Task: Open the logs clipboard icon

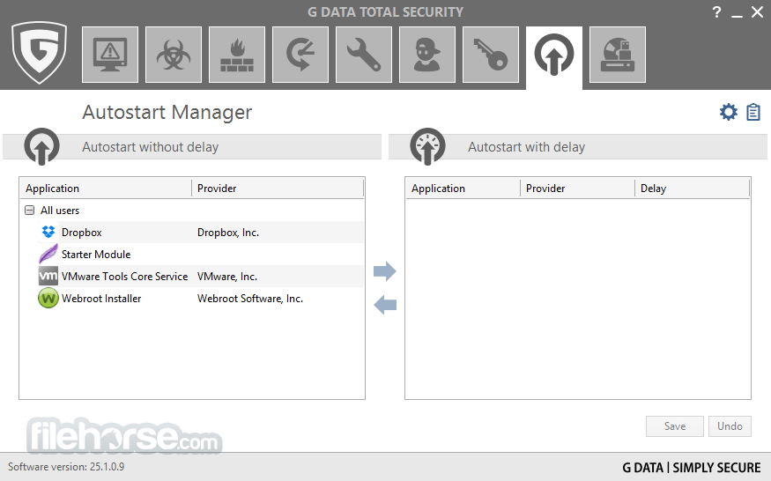Action: [752, 112]
